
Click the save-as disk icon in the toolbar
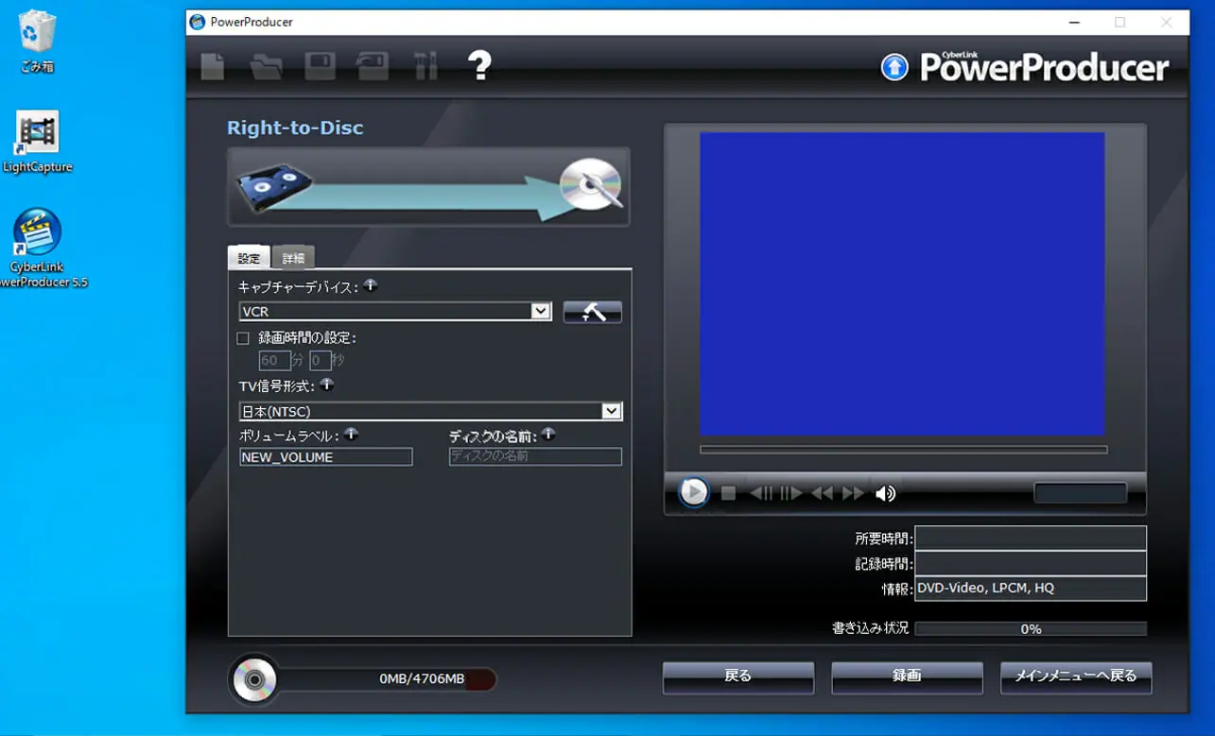373,67
